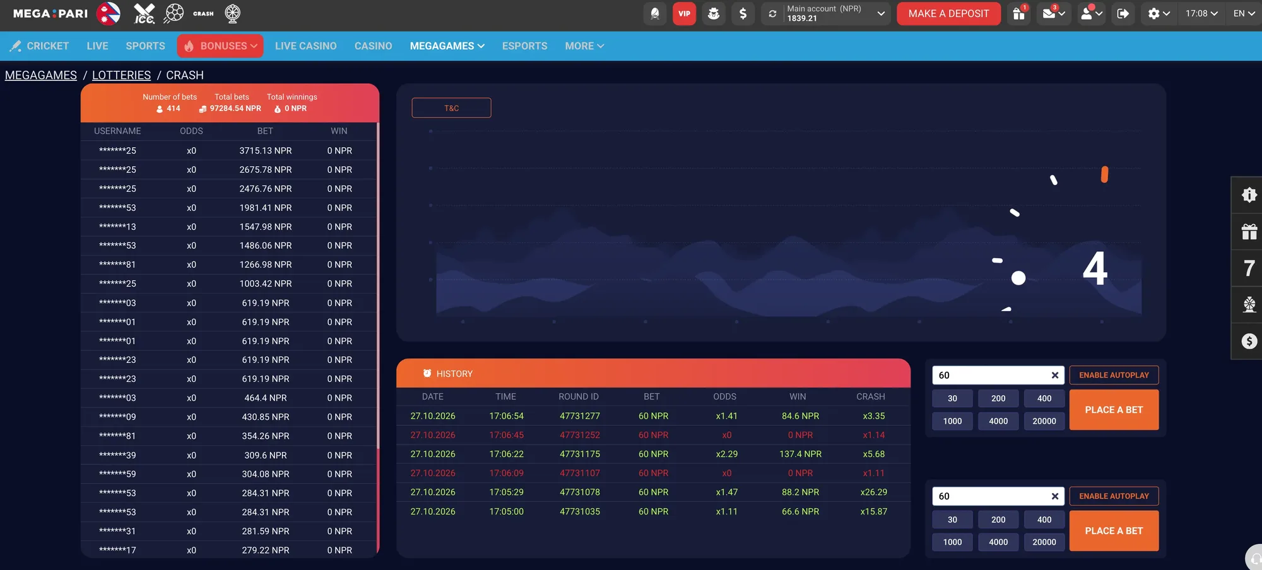1262x570 pixels.
Task: Open the user profile dropdown
Action: (1091, 13)
